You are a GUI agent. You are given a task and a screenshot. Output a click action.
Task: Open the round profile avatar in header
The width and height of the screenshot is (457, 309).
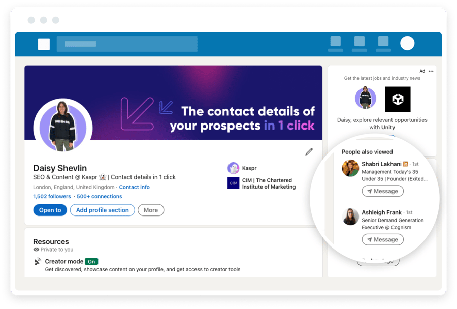[x=407, y=43]
